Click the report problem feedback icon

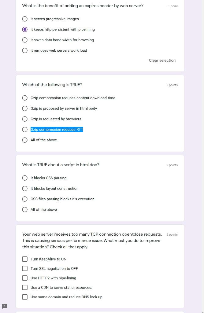(x=5, y=306)
